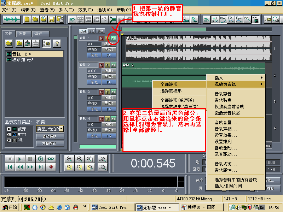
Task: Toggle the M mute button on 音轨 2
Action: [113, 65]
